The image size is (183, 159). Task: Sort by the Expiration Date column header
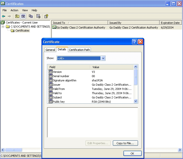[170, 23]
